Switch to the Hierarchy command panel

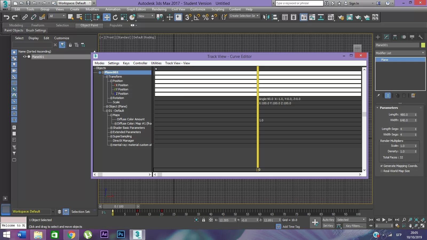click(x=395, y=37)
